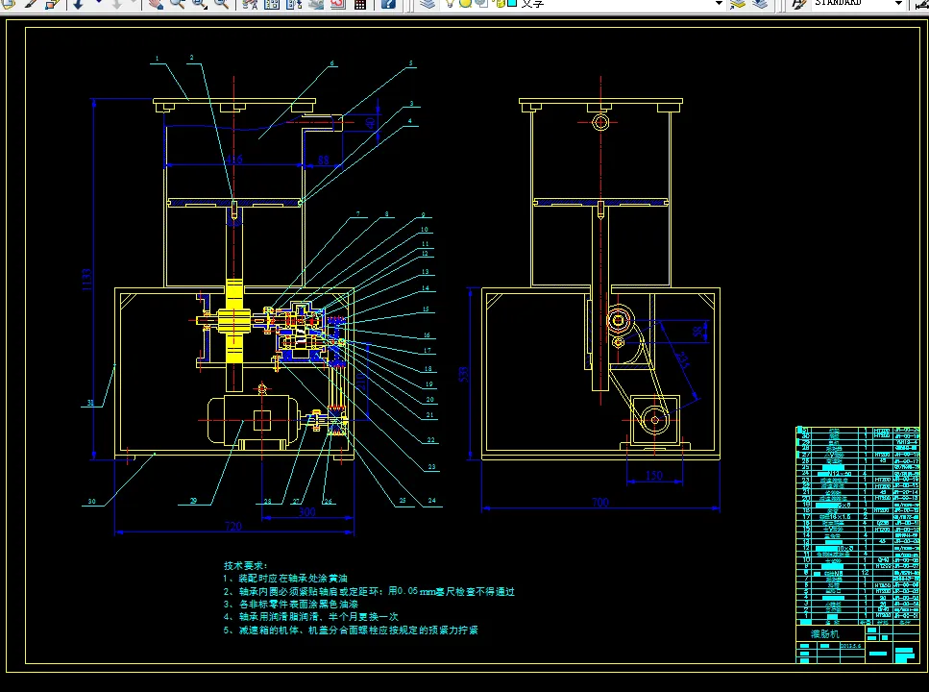The height and width of the screenshot is (692, 929).
Task: Toggle the layer on/off lightbulb
Action: pos(451,4)
